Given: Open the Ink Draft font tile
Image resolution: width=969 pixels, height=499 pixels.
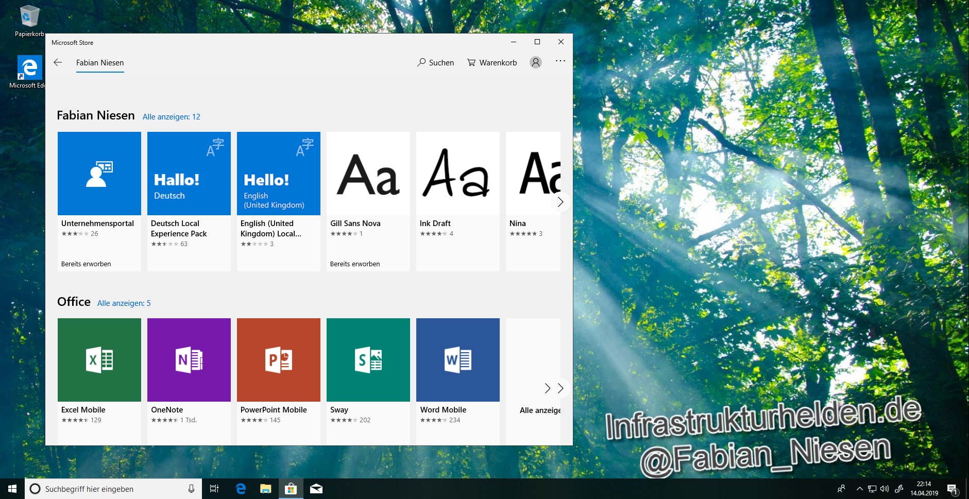Looking at the screenshot, I should (x=458, y=201).
